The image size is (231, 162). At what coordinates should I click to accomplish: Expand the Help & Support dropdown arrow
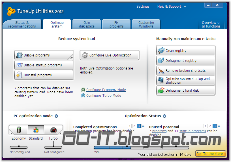185,7
